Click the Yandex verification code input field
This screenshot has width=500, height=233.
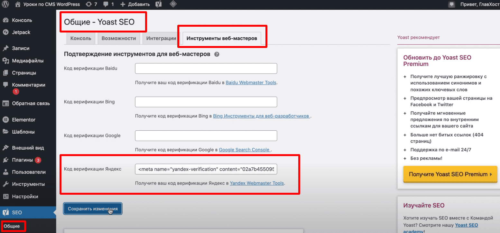(206, 169)
